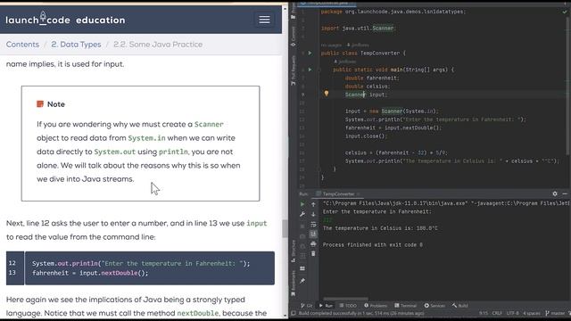This screenshot has height=321, width=571.
Task: Click the up arrow in run console
Action: point(313,204)
